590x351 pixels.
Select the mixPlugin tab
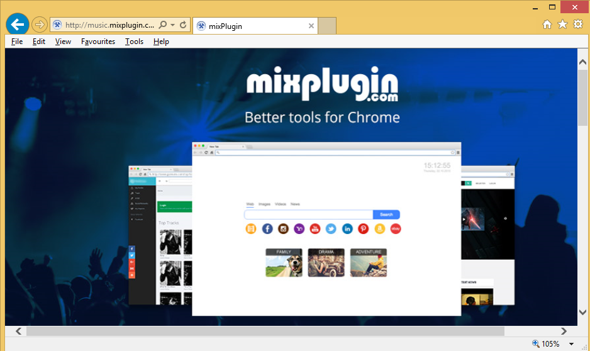click(255, 26)
